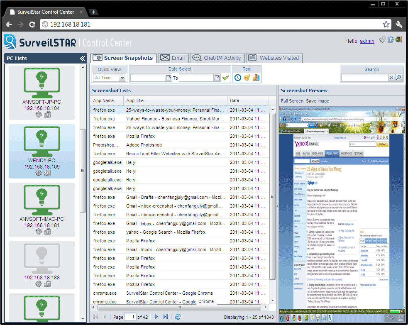Click the end date input field

196,78
